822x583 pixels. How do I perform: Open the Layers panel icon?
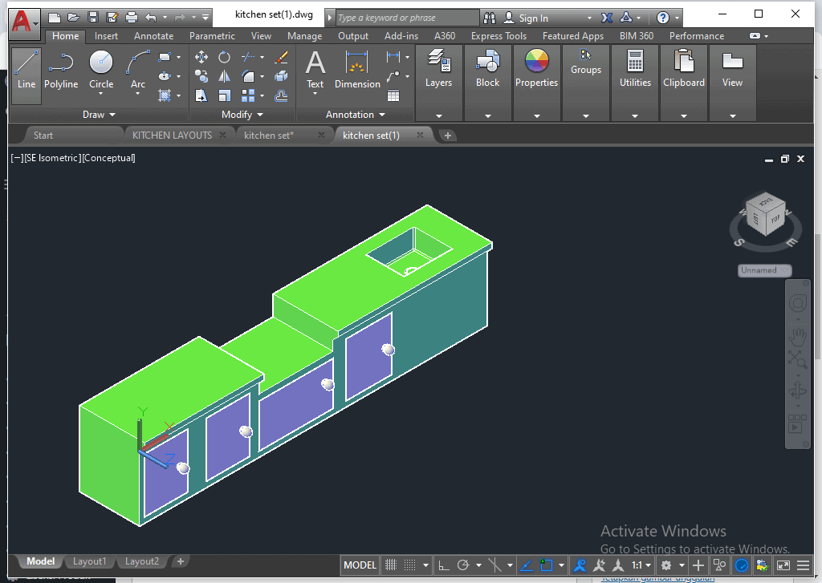point(438,68)
